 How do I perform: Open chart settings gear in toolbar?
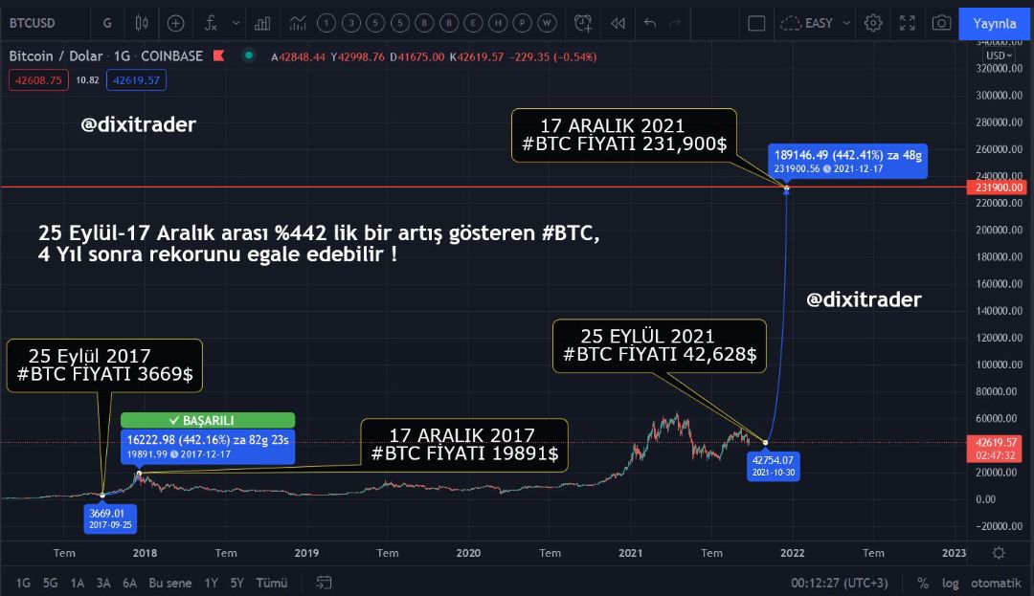pos(873,23)
